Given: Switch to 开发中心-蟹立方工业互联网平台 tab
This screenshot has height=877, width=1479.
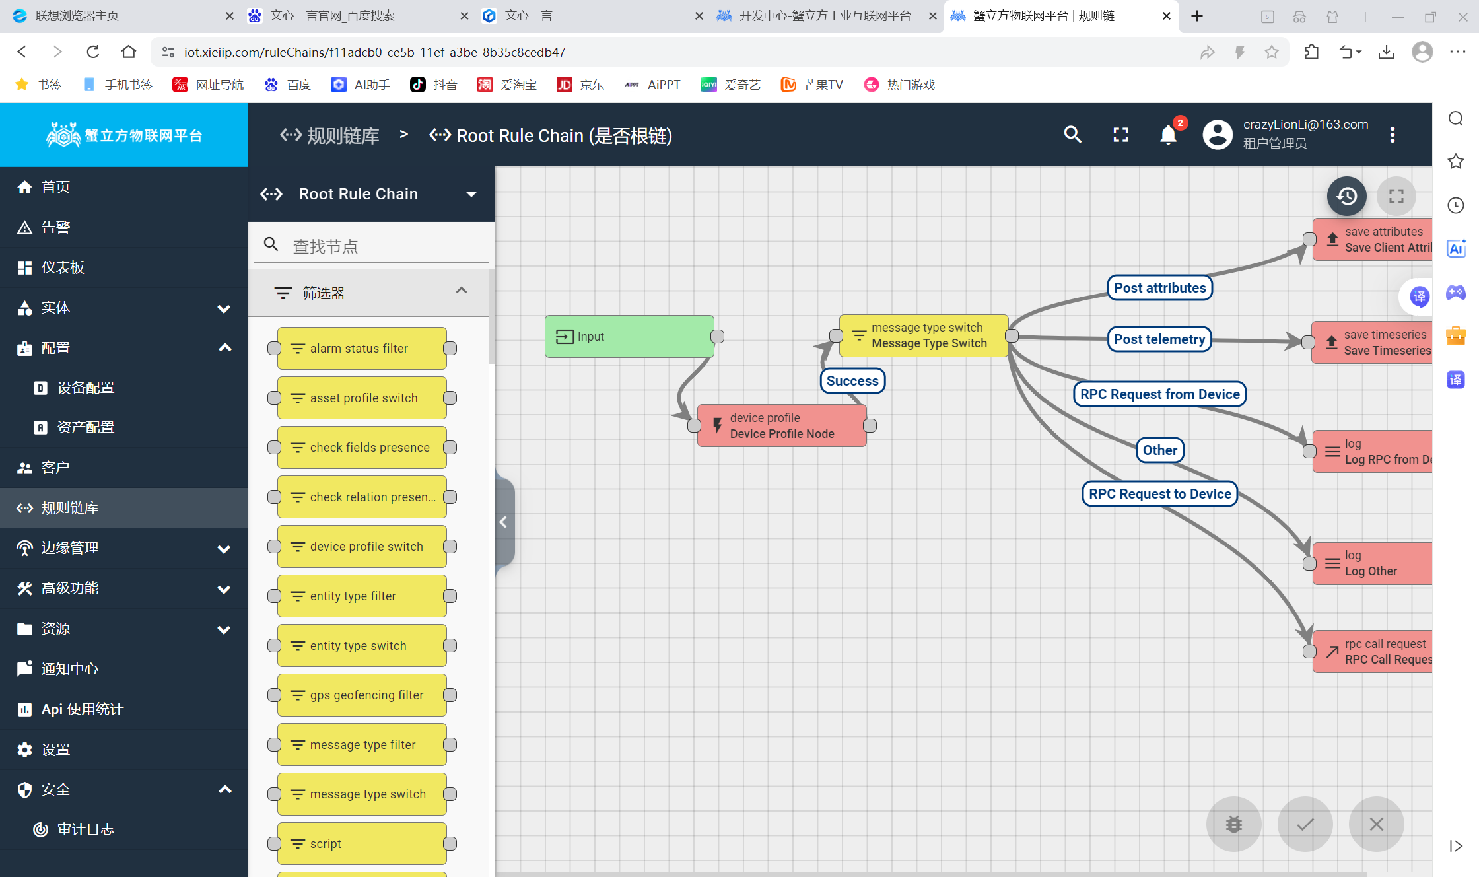Looking at the screenshot, I should (825, 16).
